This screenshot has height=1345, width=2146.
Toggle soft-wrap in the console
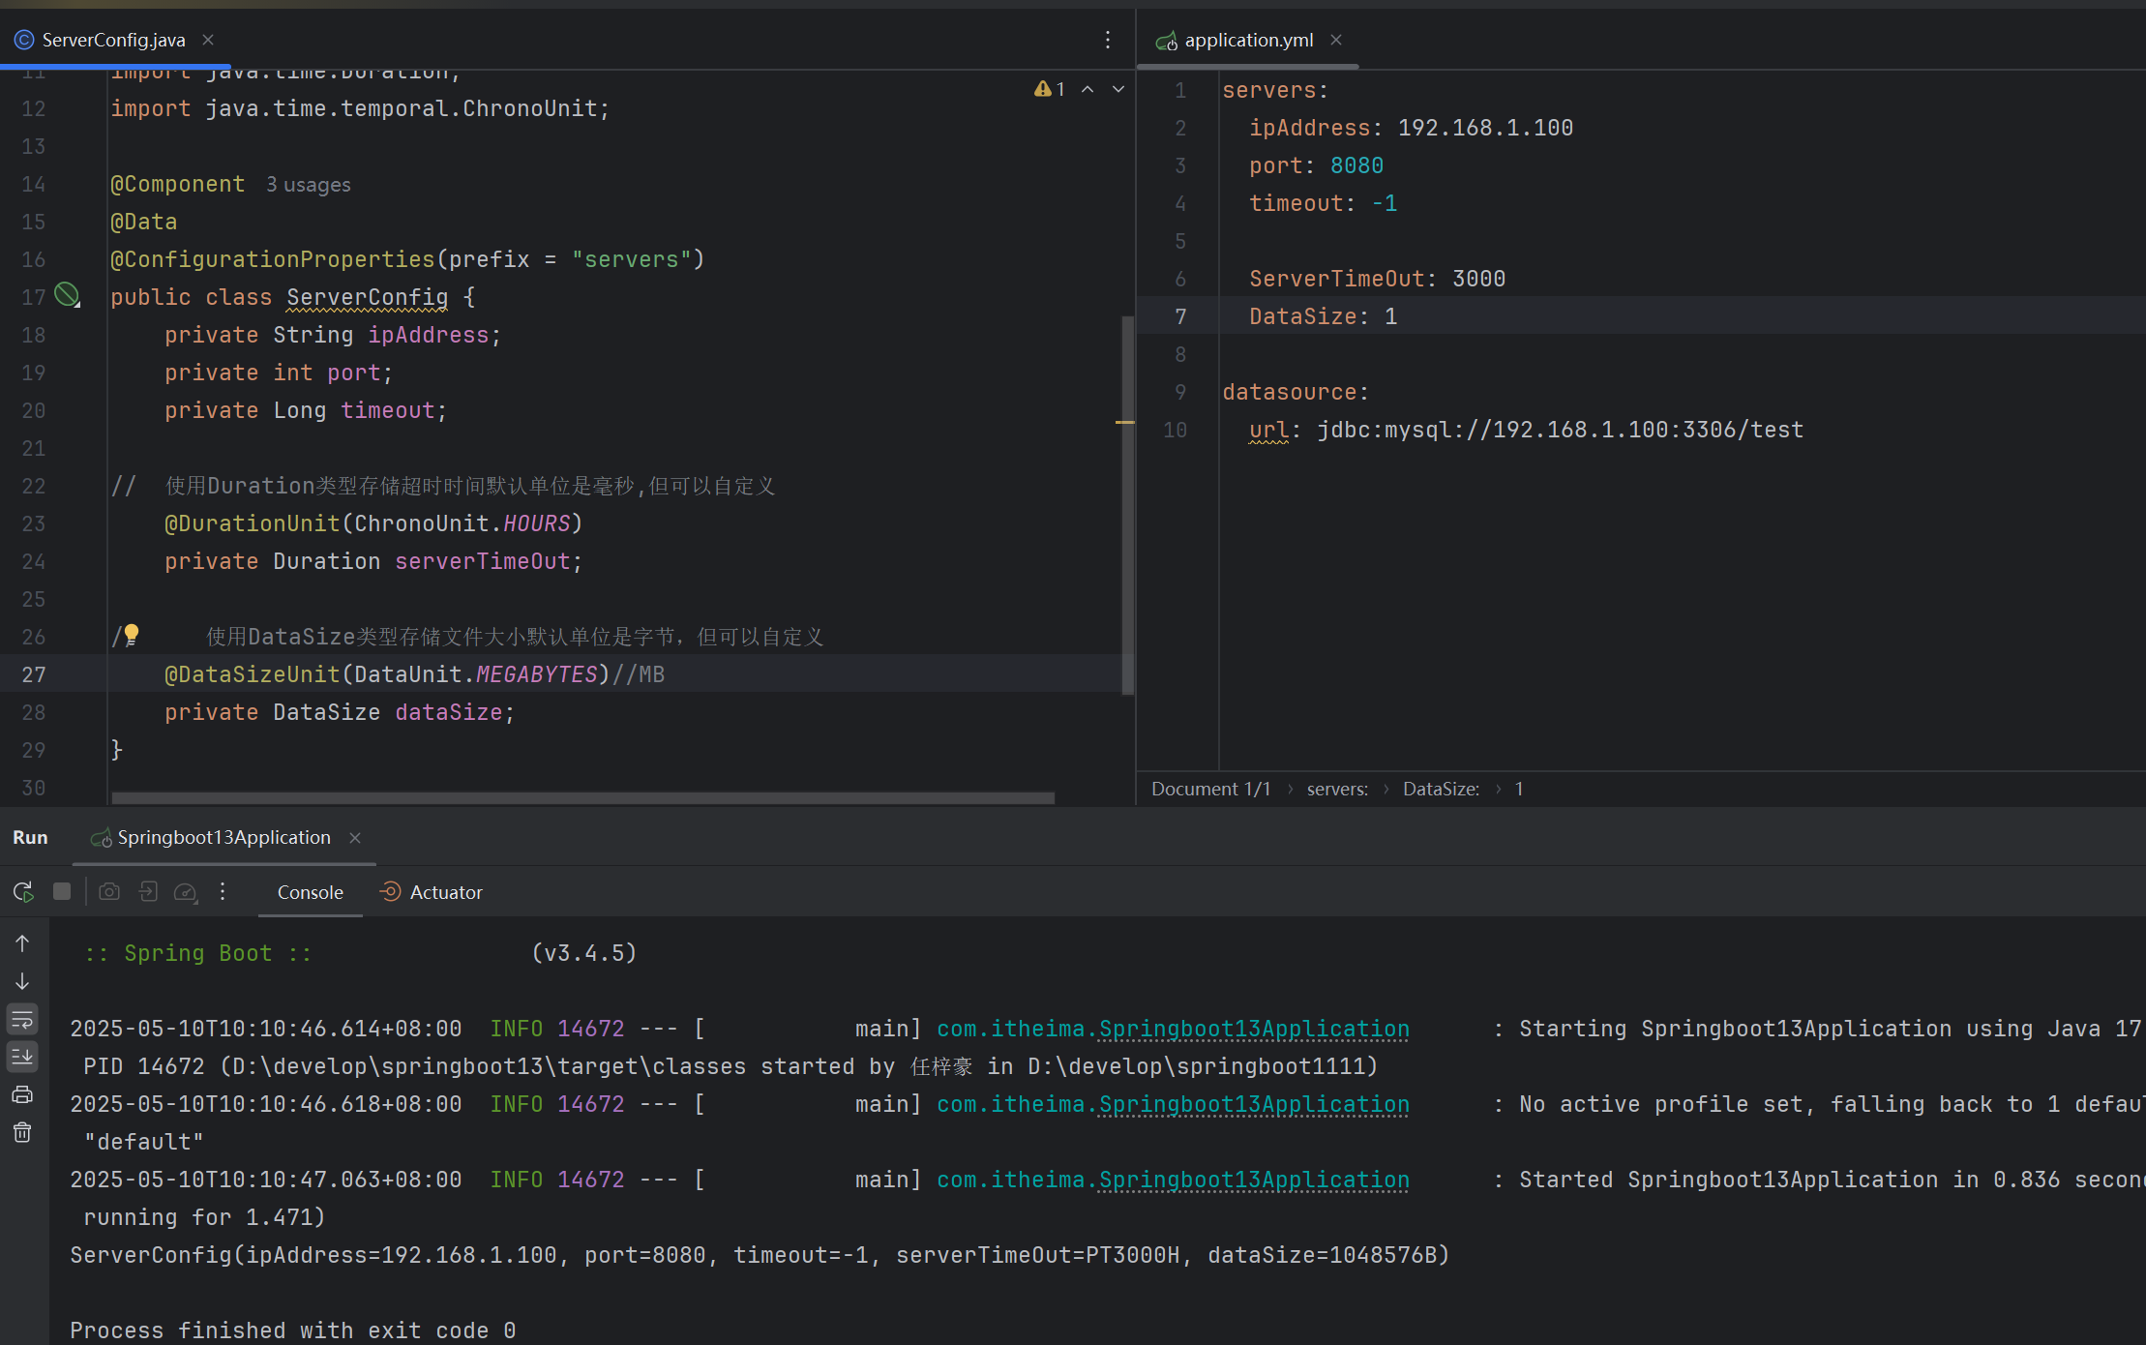22,1019
